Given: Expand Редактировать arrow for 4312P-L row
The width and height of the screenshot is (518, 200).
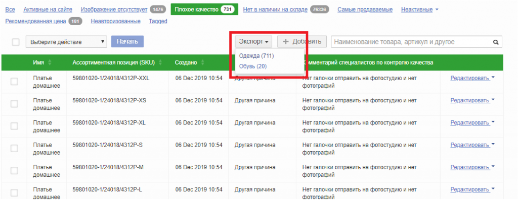Looking at the screenshot, I should tap(493, 189).
